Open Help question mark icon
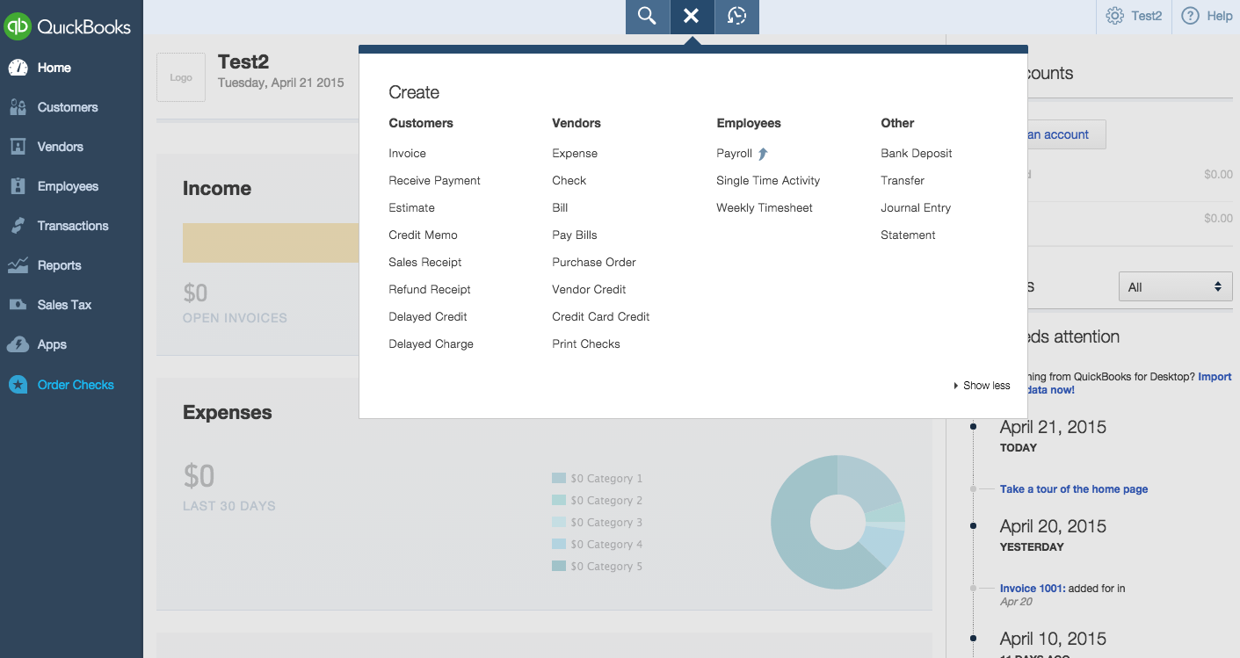Image resolution: width=1240 pixels, height=658 pixels. tap(1190, 16)
